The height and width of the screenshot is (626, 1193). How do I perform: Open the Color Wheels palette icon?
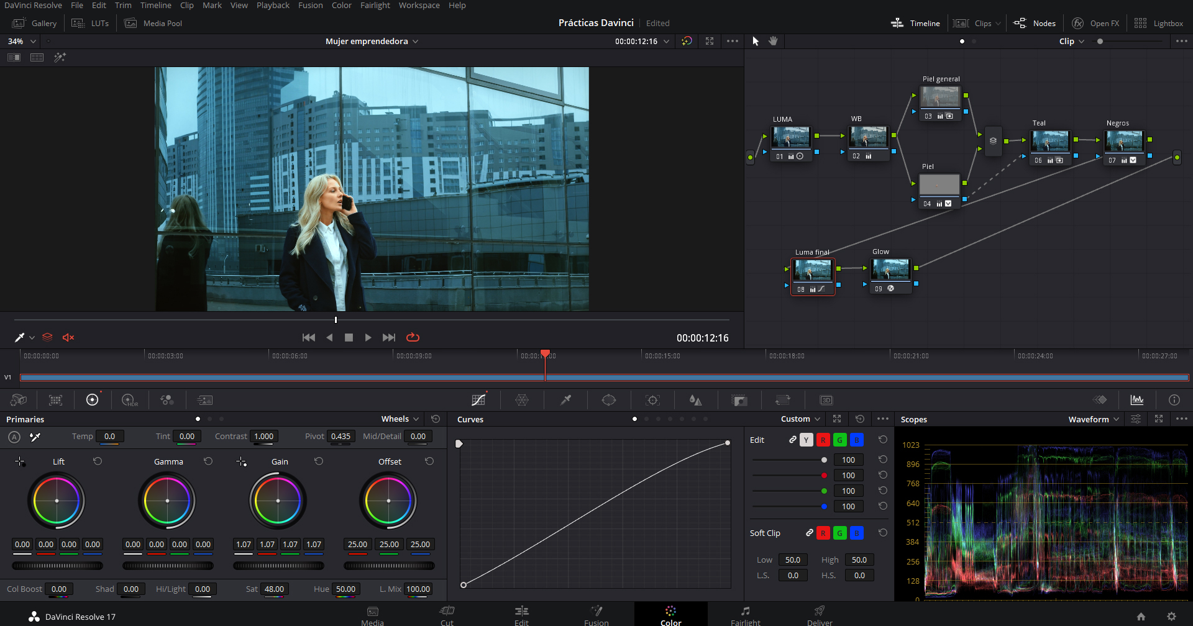point(92,400)
